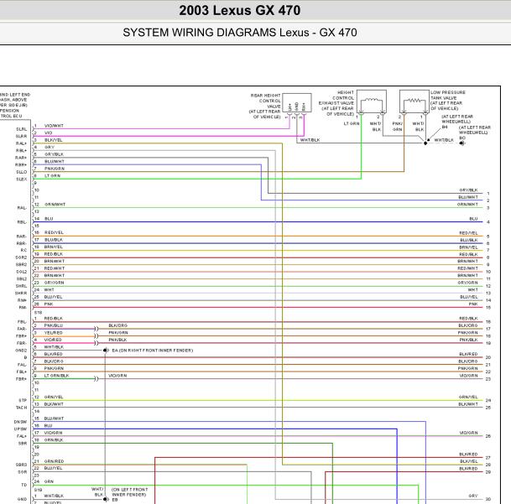The image size is (511, 504).
Task: Click the "UPSW" terminal label
Action: (x=20, y=429)
